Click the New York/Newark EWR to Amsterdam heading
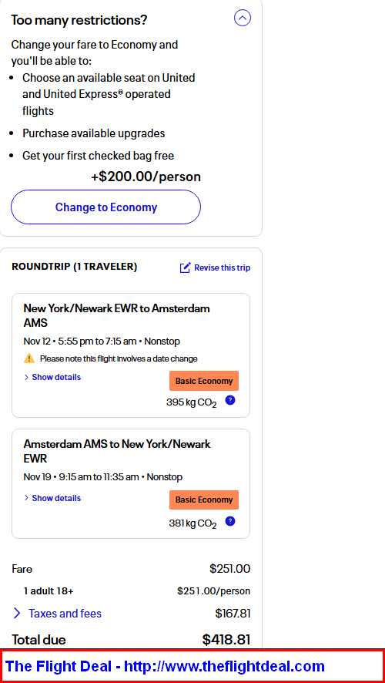Screen dimensions: 385x683 coord(116,315)
